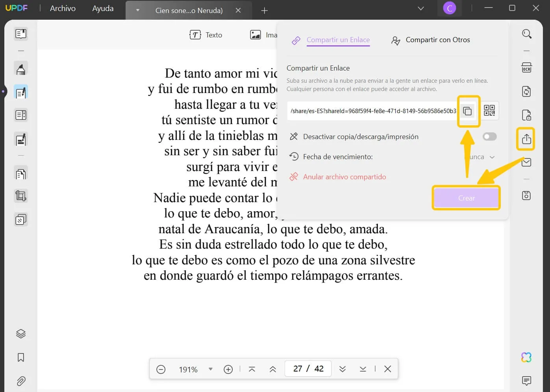
Task: Go to the previous page
Action: (273, 369)
